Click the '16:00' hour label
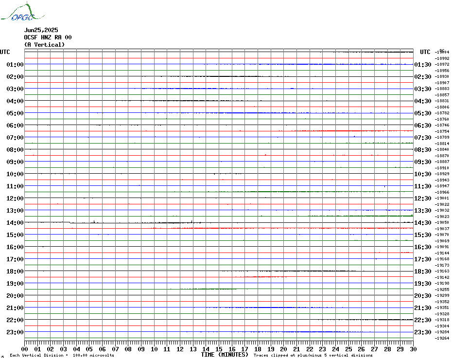Screen dimensions: 452x362 pyautogui.click(x=15, y=247)
